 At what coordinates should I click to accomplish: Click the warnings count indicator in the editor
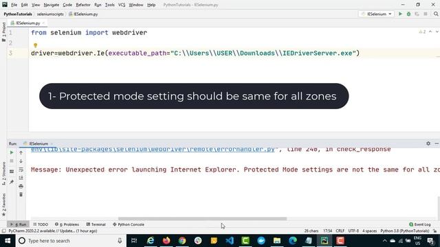[422, 32]
